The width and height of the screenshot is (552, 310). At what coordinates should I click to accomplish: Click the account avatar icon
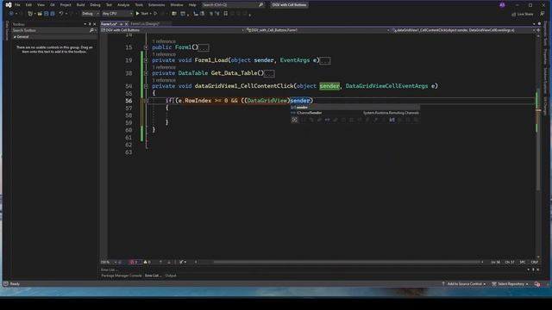tap(502, 5)
